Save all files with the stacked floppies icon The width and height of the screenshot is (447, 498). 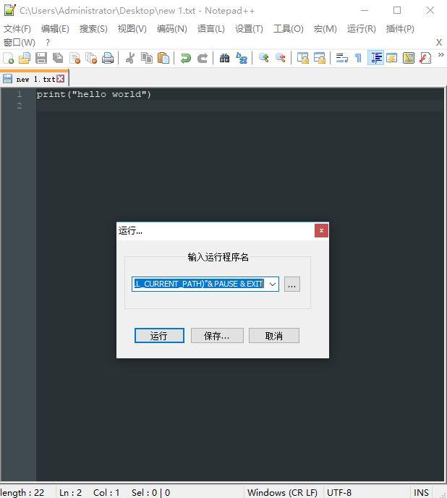pos(58,58)
